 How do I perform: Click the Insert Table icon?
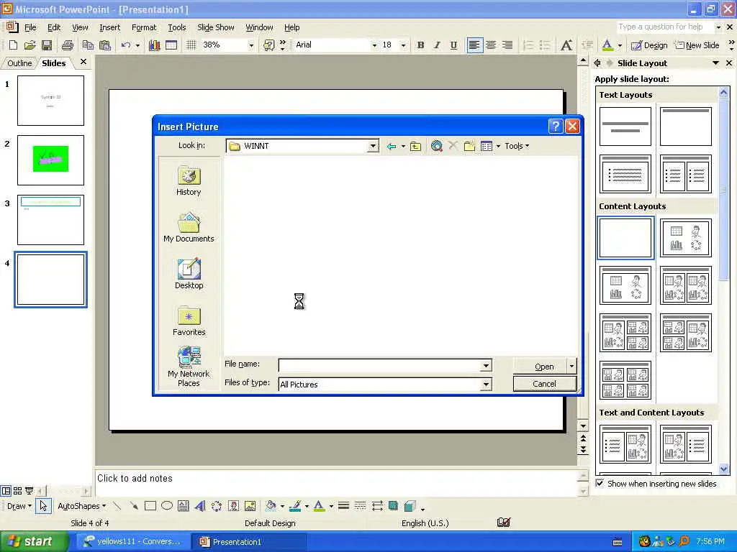[x=171, y=45]
